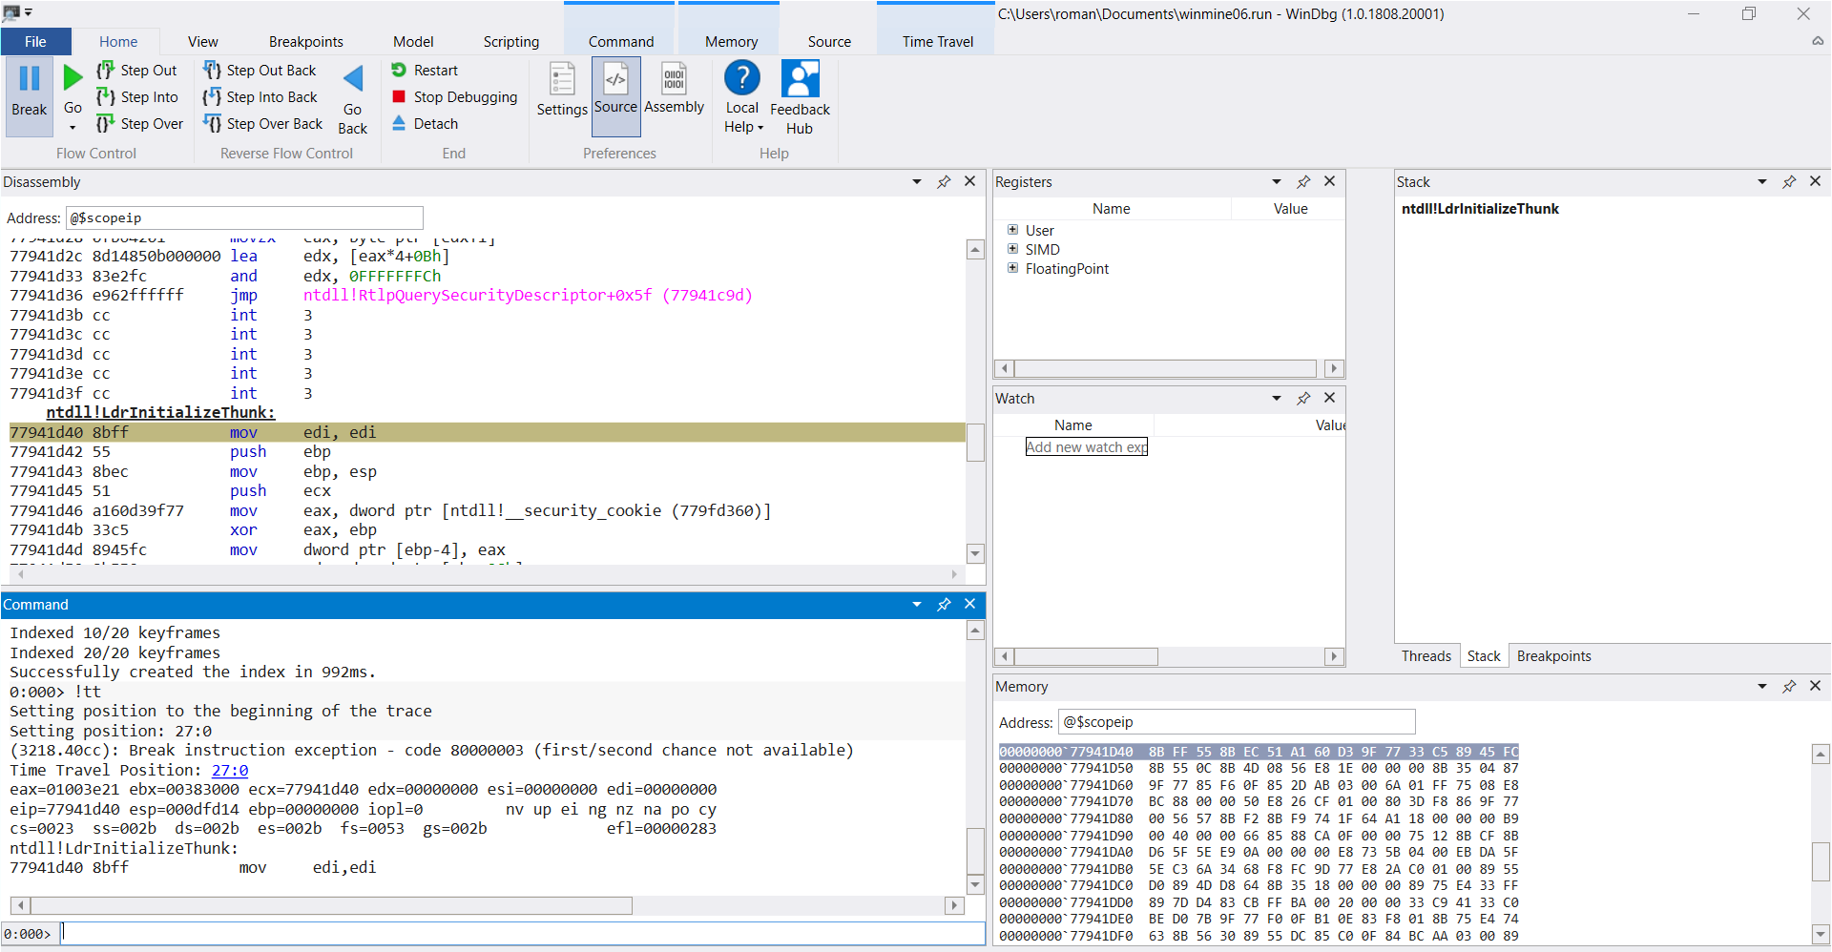The image size is (1832, 952).
Task: Expand the User registers node
Action: [x=1012, y=230]
